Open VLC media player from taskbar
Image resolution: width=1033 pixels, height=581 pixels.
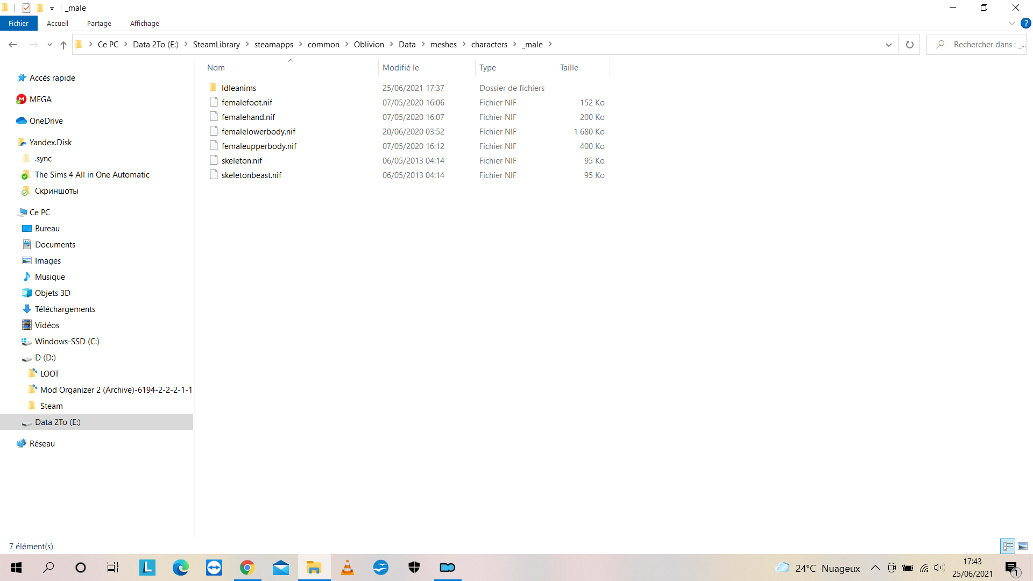(348, 568)
